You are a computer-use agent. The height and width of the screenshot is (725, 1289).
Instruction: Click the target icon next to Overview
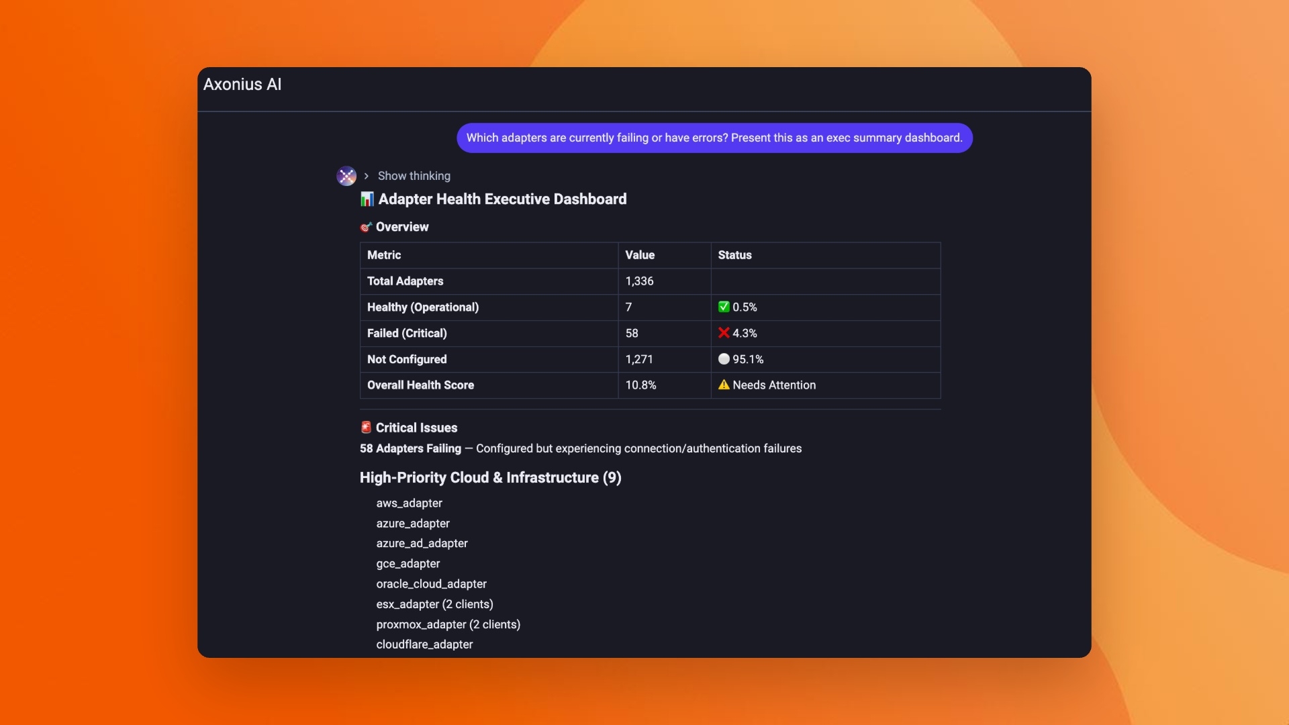(x=366, y=227)
